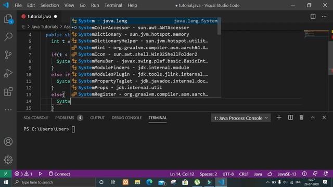Viewport: 333px width, 187px height.
Task: Change encoding via UTF-8 indicator
Action: (228, 174)
